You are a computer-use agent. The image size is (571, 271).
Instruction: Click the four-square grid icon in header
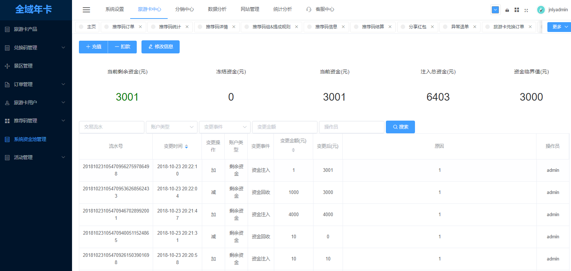(516, 10)
